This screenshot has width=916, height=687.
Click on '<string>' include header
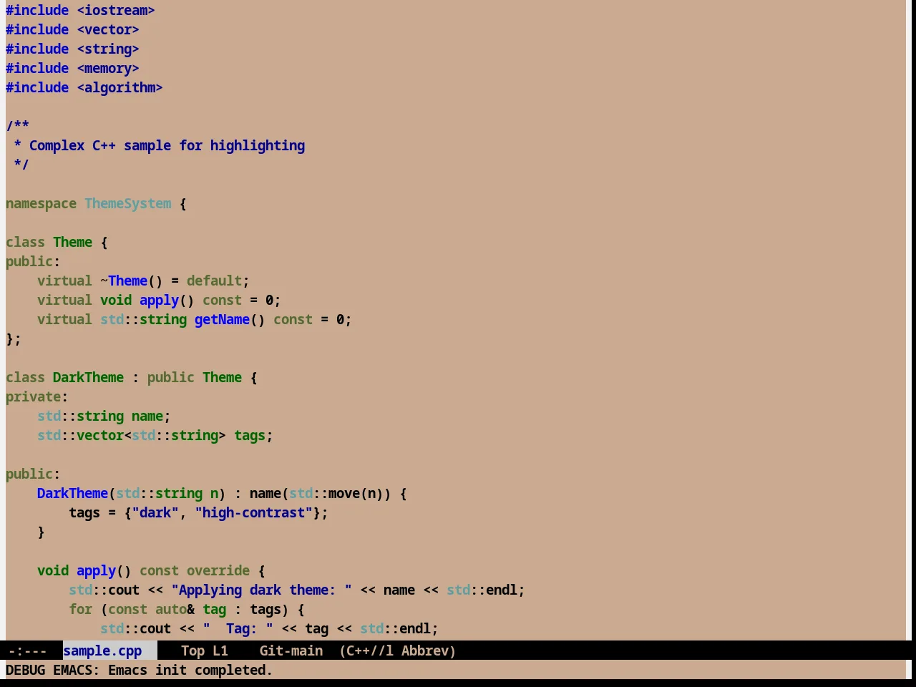[108, 49]
